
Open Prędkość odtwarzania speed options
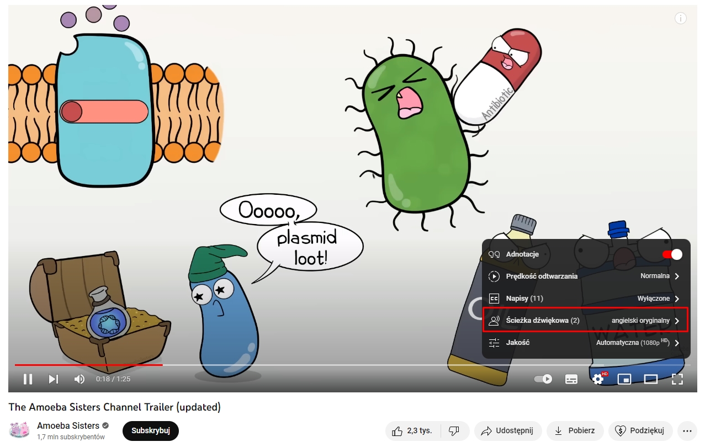click(x=586, y=276)
